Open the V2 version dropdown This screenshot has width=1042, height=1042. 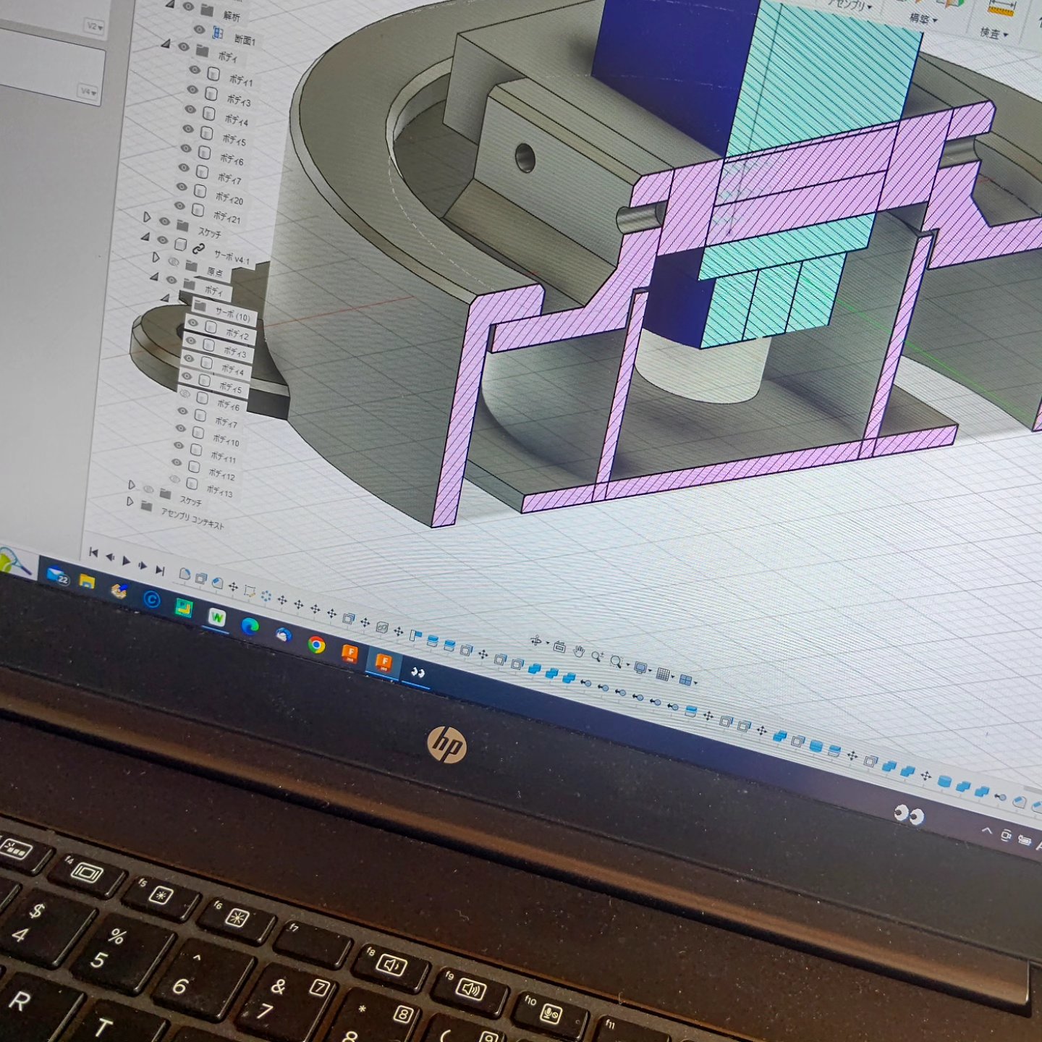(x=94, y=27)
